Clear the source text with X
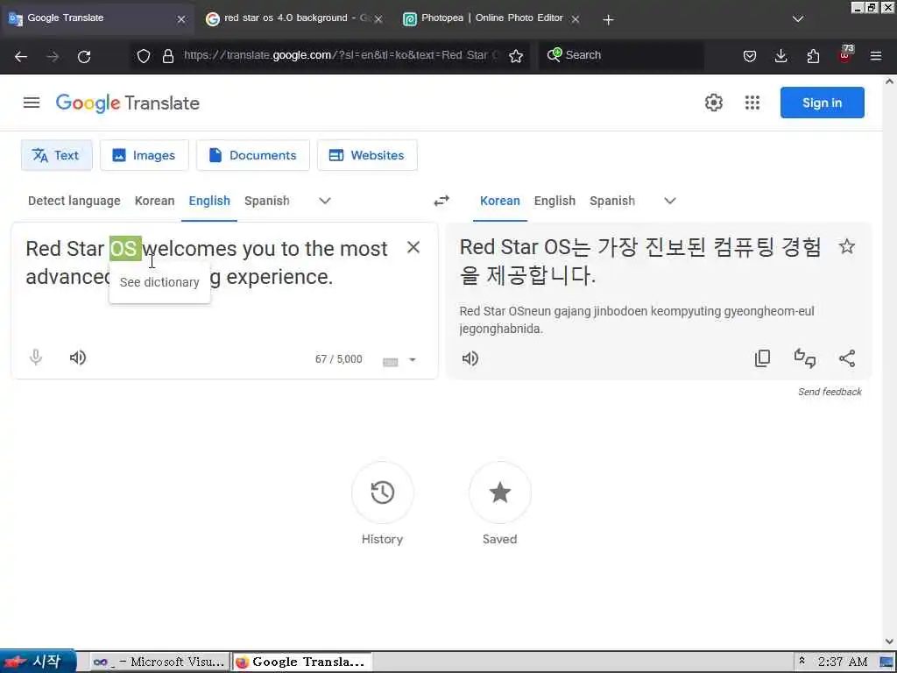Image resolution: width=897 pixels, height=673 pixels. (413, 247)
